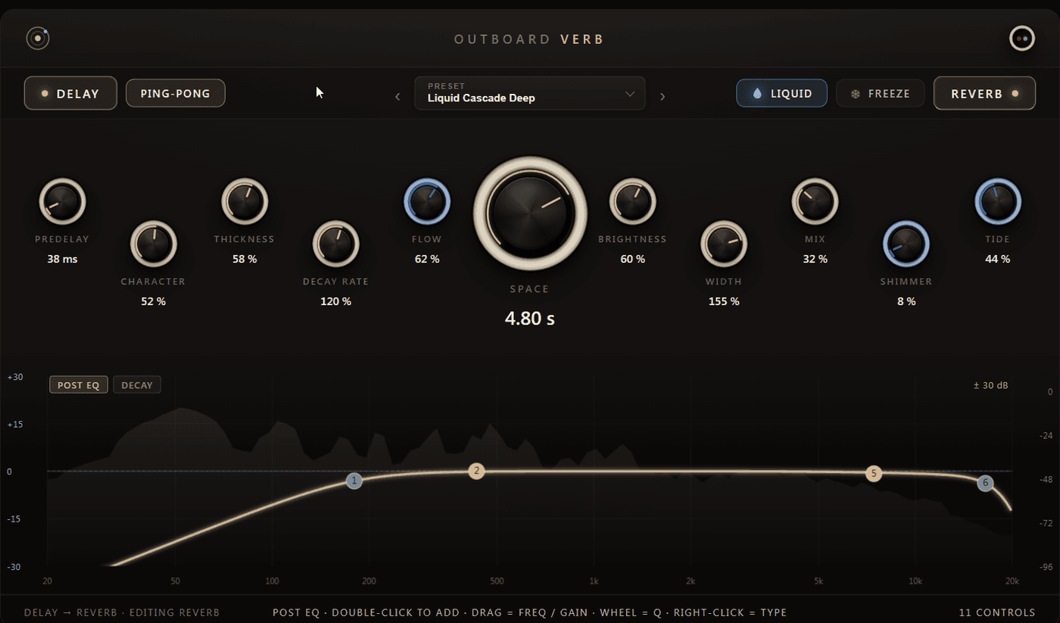Screen dimensions: 1060x623
Task: Select EQ band node 2
Action: coord(476,471)
